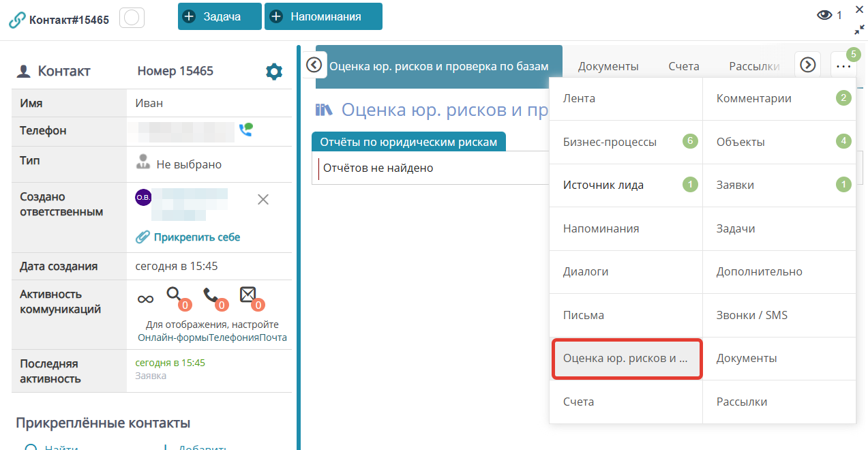Image resolution: width=868 pixels, height=450 pixels.
Task: Copy contact link via chain icon
Action: coord(16,20)
